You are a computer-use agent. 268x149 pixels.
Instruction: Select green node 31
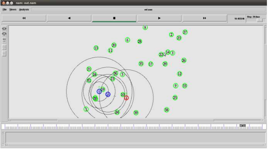(89, 81)
